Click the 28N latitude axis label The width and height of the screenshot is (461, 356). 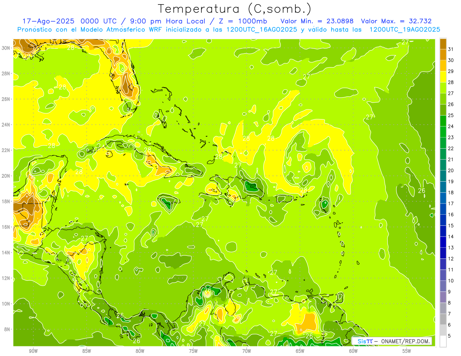pyautogui.click(x=6, y=73)
